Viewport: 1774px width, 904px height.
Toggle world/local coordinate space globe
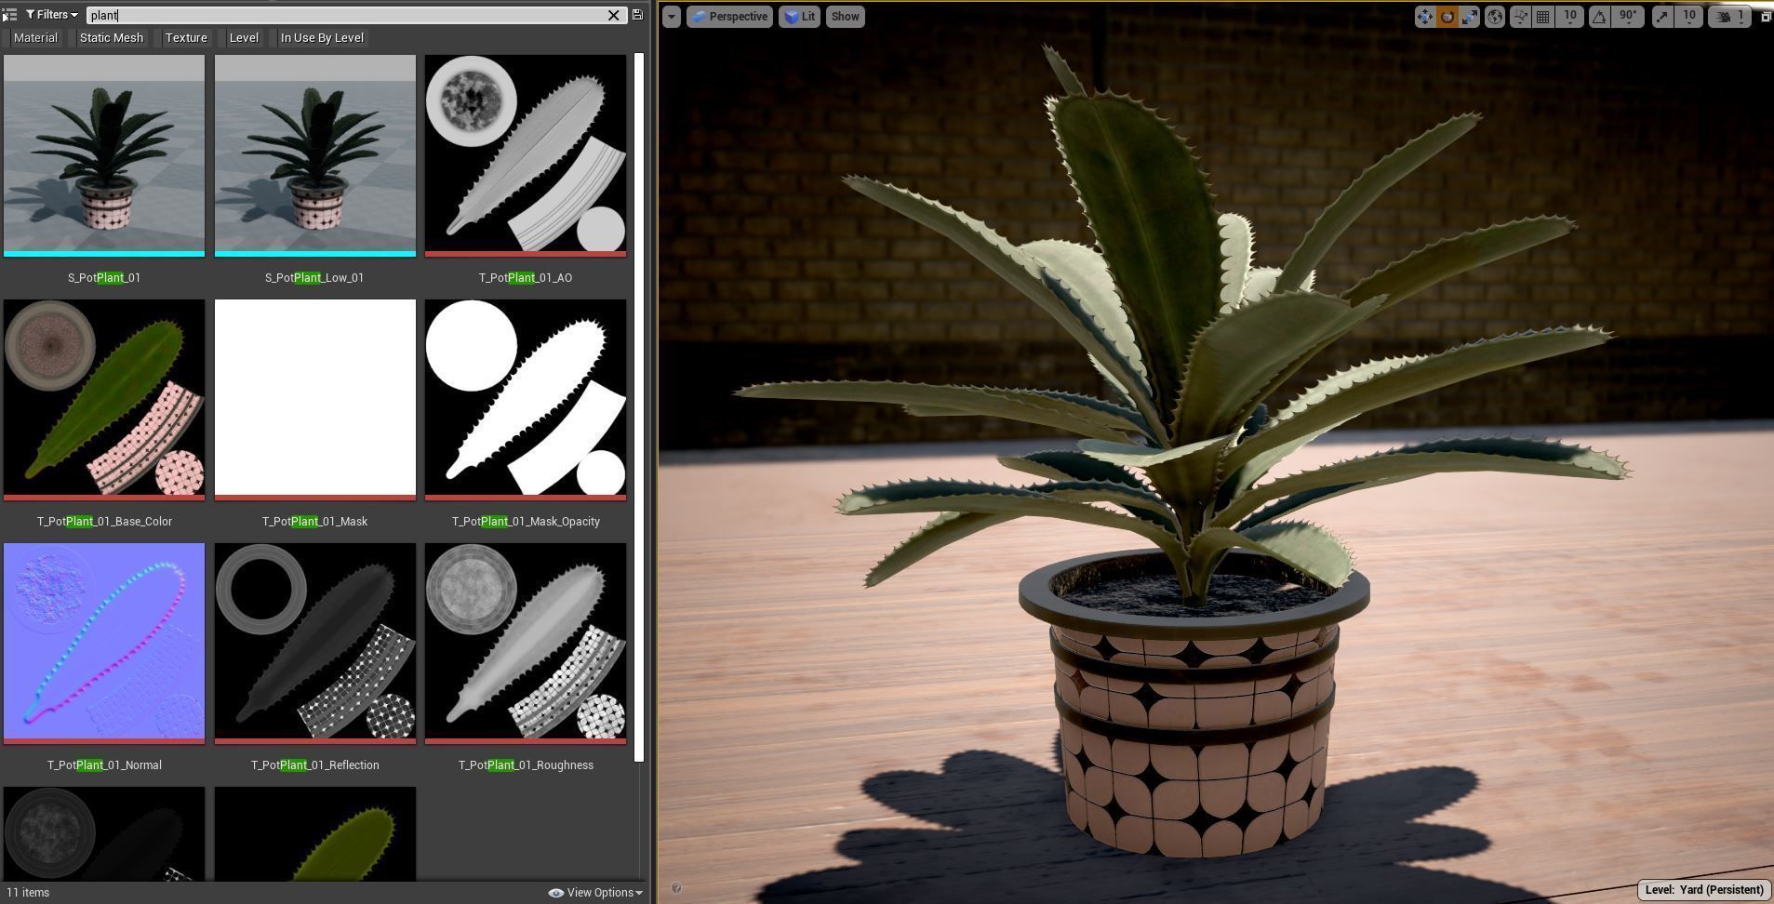click(1495, 17)
